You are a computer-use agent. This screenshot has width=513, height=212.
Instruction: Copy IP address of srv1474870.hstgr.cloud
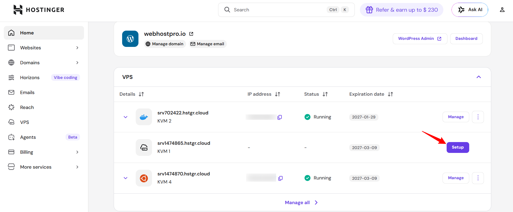coord(280,178)
